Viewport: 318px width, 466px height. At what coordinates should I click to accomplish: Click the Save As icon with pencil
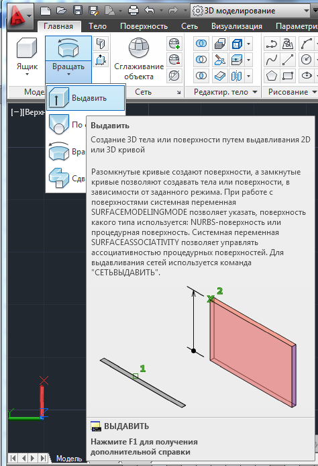(x=93, y=11)
